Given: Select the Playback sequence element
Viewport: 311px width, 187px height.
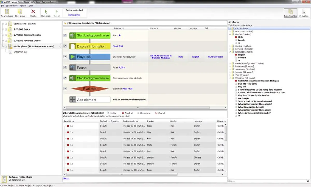Looking at the screenshot, I should (x=90, y=57).
